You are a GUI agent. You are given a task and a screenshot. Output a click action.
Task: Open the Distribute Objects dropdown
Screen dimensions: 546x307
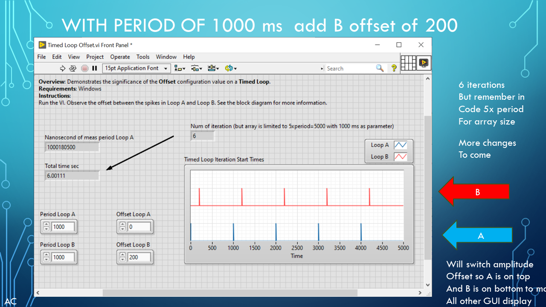197,68
